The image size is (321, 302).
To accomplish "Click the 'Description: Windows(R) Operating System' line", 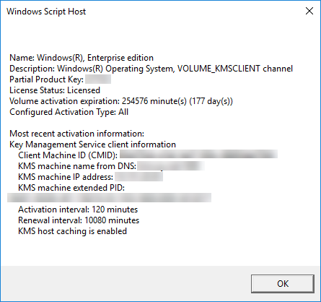I will pos(151,69).
